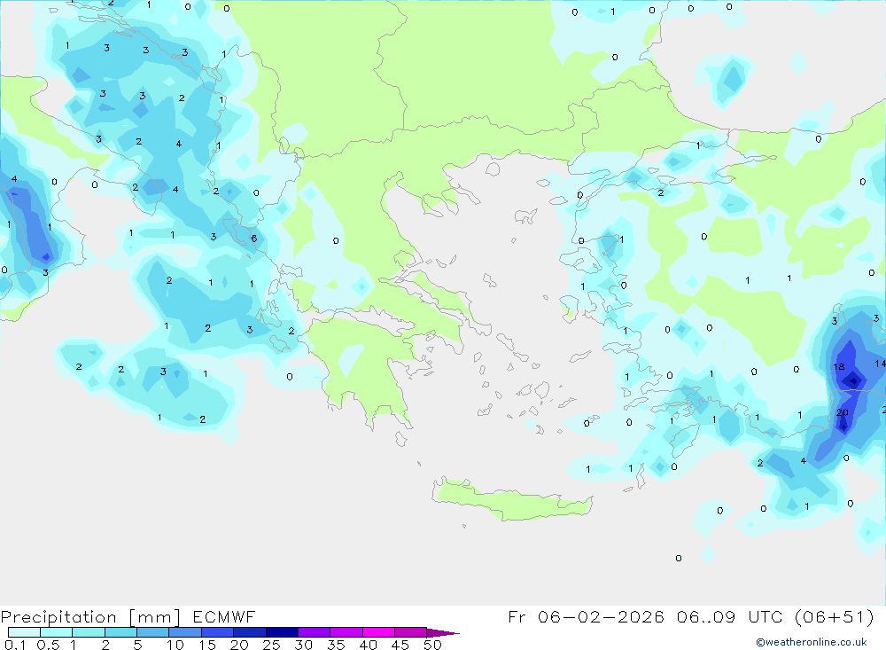Select the '(06+51)' forecast offset text
This screenshot has width=886, height=650.
(x=834, y=617)
